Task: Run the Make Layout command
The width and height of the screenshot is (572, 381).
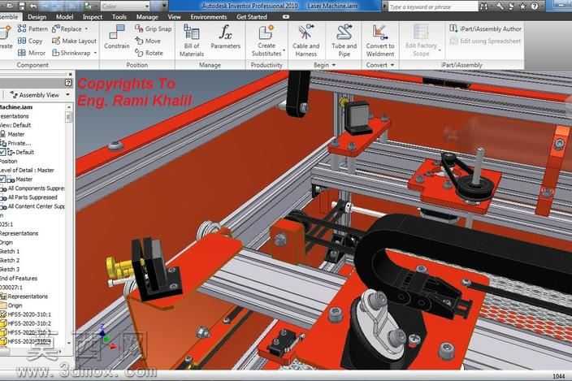Action: (75, 41)
